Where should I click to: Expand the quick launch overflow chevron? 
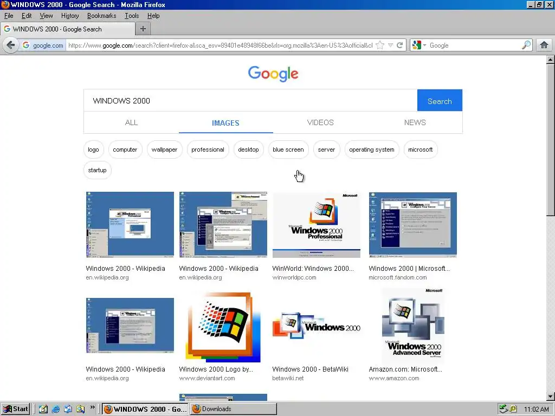point(92,407)
